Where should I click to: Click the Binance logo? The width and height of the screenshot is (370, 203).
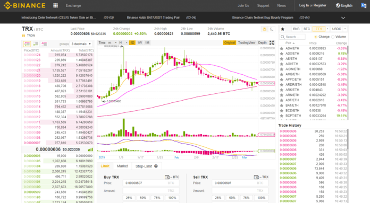pyautogui.click(x=24, y=5)
